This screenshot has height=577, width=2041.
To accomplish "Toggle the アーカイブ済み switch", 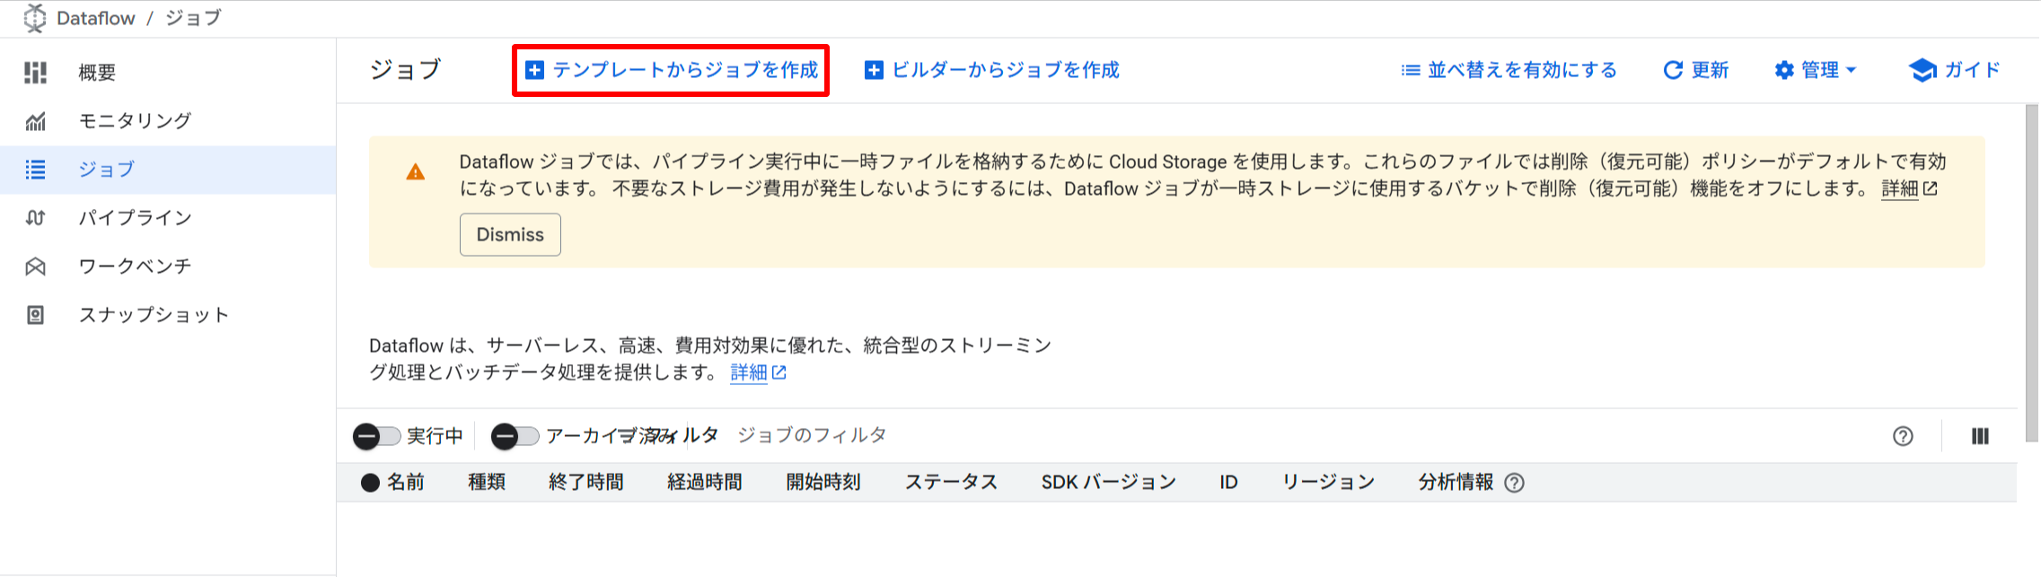I will click(515, 436).
